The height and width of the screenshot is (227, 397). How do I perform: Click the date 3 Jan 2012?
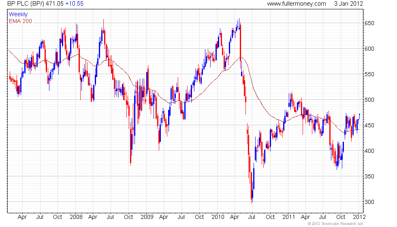(x=348, y=4)
